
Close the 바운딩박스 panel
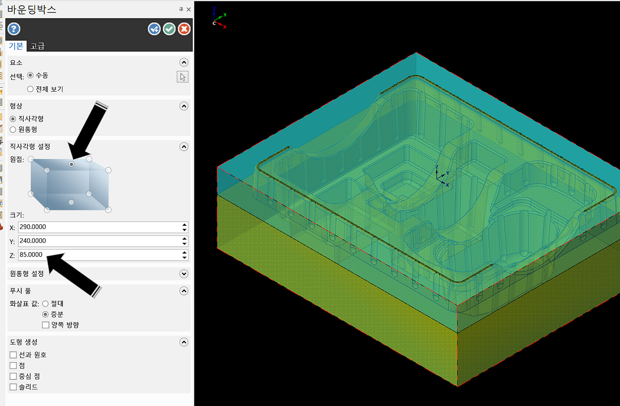point(188,9)
